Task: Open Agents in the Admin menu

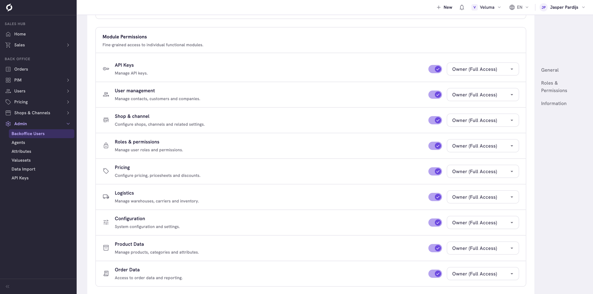Action: click(x=18, y=143)
